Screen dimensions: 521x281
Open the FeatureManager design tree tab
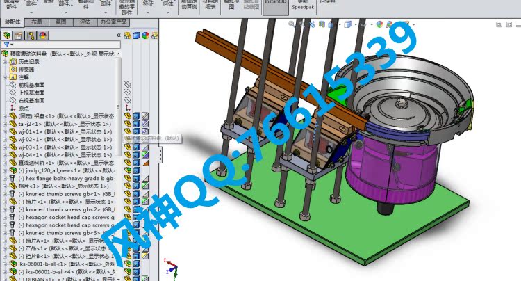pyautogui.click(x=6, y=35)
